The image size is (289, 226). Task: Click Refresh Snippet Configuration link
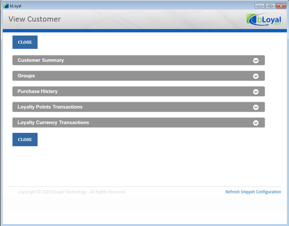click(253, 192)
